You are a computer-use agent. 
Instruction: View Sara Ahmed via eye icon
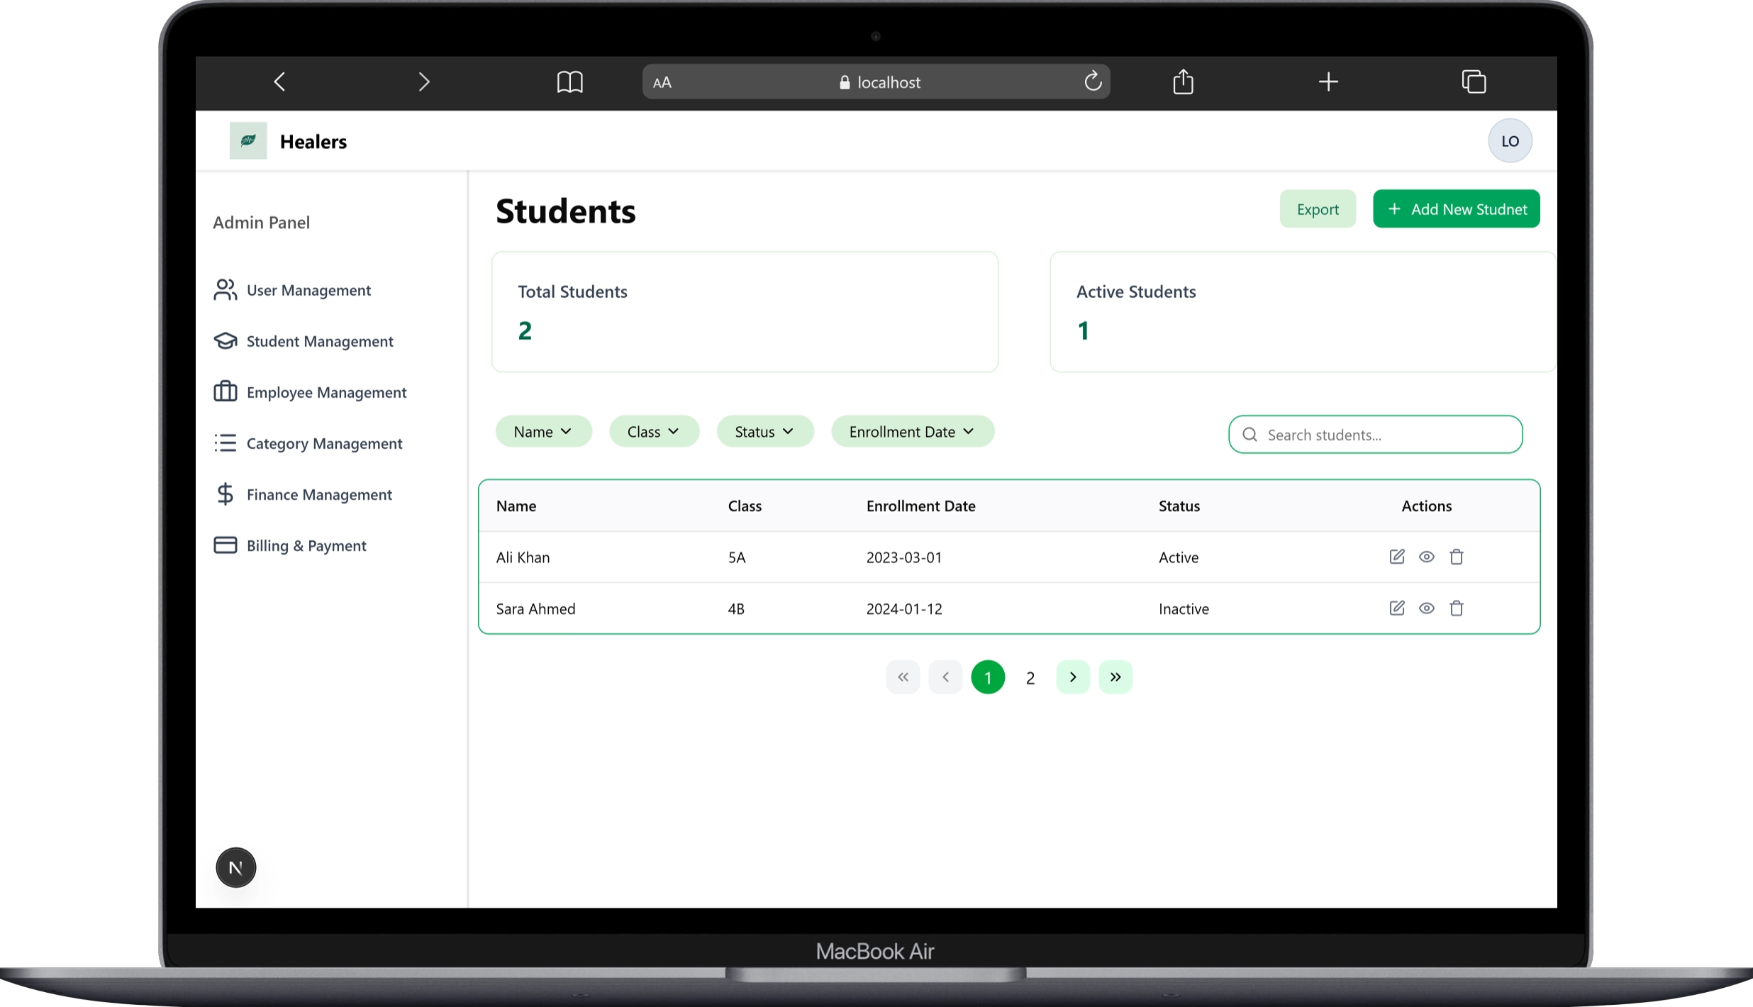click(1426, 608)
